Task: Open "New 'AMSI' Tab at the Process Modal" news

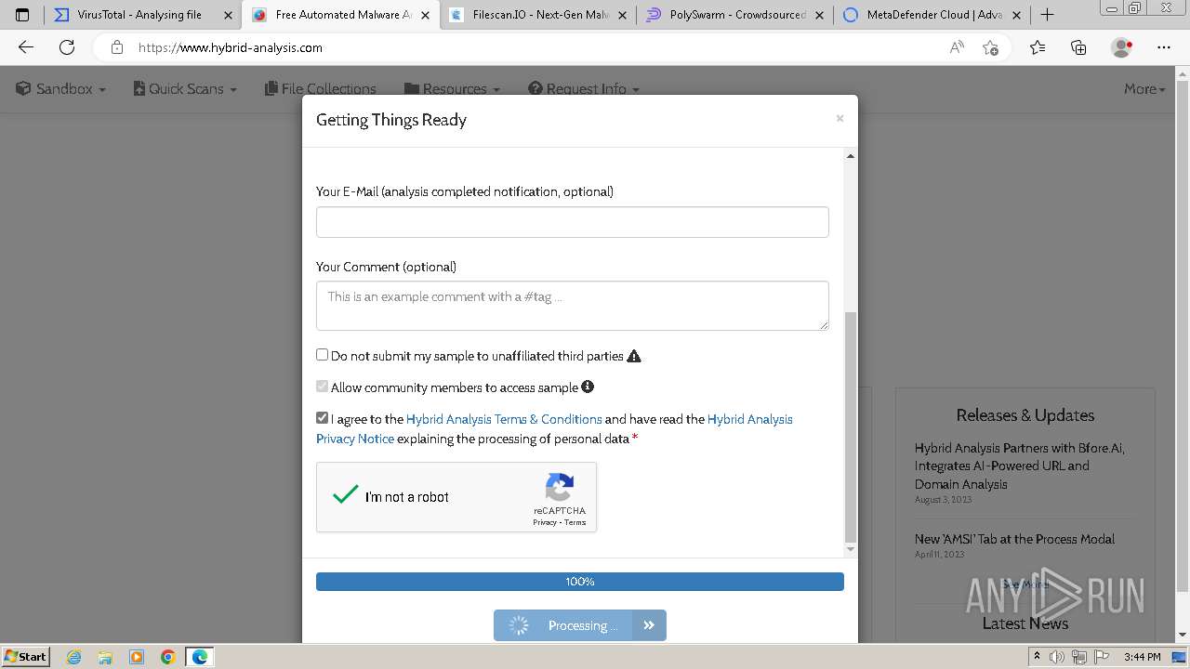Action: click(1014, 539)
